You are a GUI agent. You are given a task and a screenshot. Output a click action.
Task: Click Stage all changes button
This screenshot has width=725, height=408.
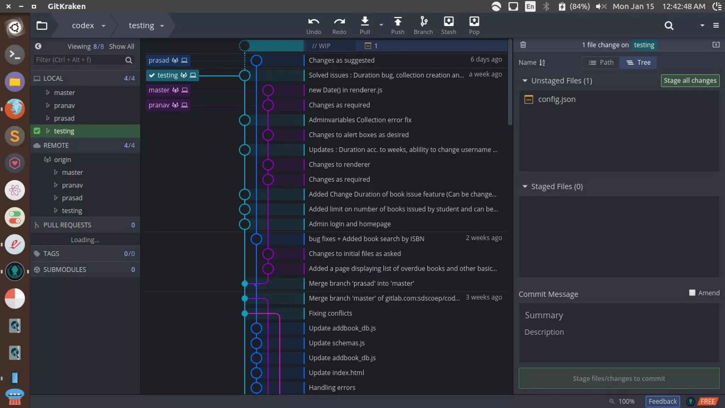coord(690,80)
